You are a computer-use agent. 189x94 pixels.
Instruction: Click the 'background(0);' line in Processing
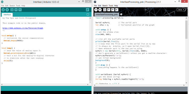pos(103,60)
